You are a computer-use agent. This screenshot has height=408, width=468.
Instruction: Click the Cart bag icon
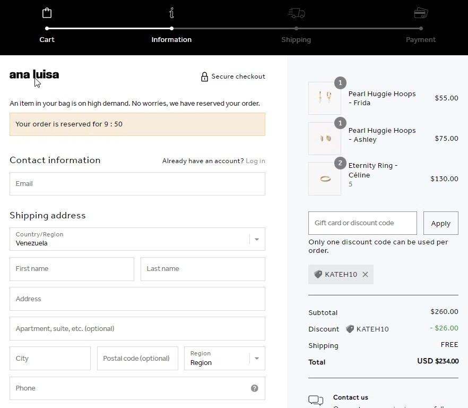tap(47, 13)
